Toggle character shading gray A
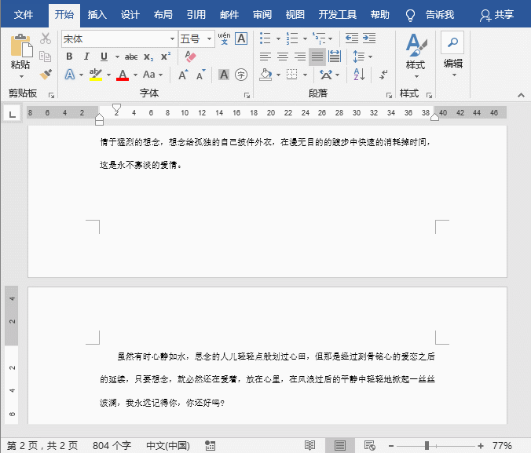 (x=224, y=75)
